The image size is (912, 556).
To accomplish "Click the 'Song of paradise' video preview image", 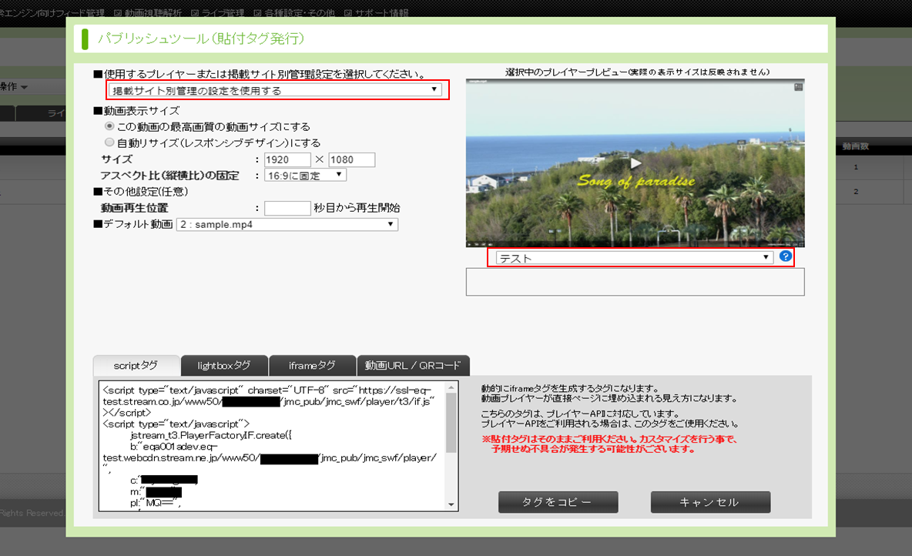I will click(x=635, y=162).
